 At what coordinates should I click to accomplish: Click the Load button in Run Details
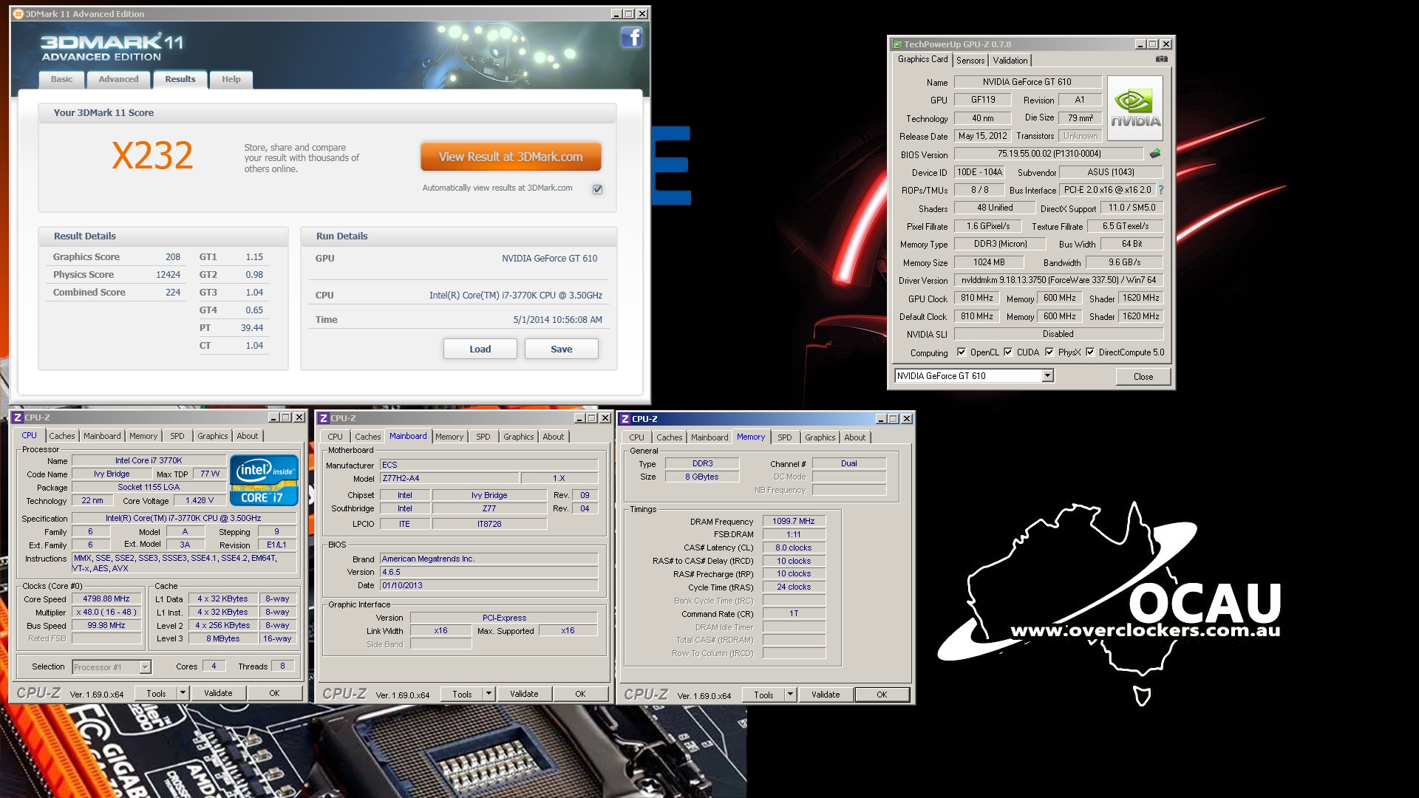[x=480, y=349]
